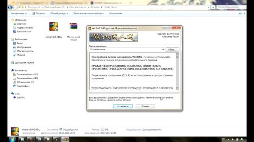Click license text scrollbar up arrow

[x=177, y=54]
